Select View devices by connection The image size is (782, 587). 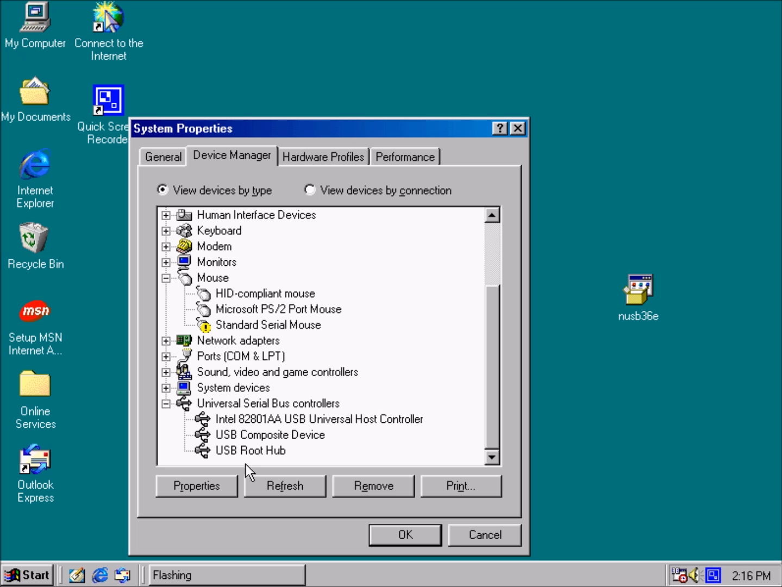coord(310,190)
